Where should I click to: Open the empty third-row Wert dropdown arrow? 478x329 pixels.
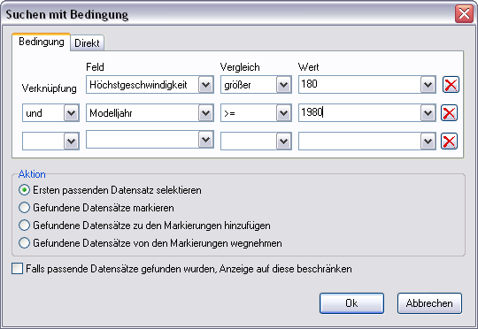(x=428, y=141)
